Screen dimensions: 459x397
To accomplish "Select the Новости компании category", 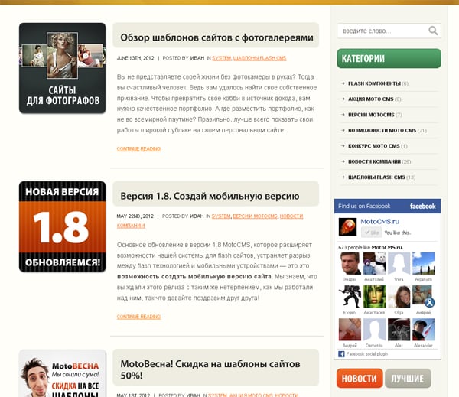I will tap(374, 161).
